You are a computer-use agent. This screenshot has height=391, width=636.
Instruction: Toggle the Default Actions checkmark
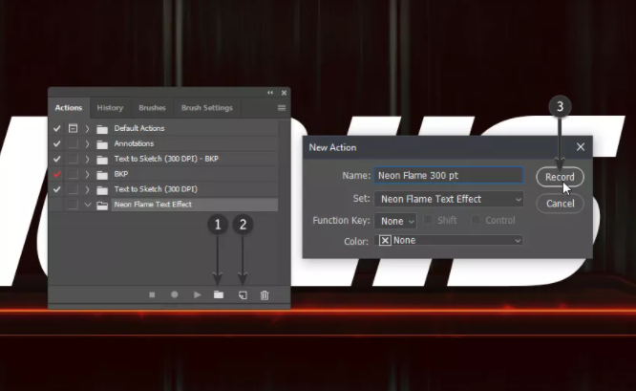pyautogui.click(x=56, y=128)
